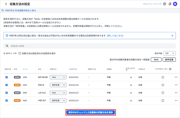Open more options for employee 原島 武
The width and height of the screenshot is (180, 118).
tap(176, 85)
